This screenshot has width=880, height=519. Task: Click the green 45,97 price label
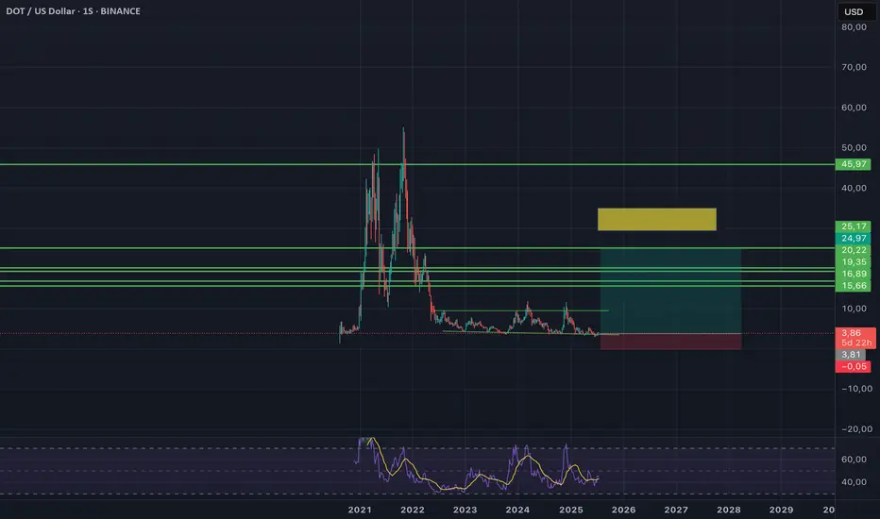click(853, 164)
